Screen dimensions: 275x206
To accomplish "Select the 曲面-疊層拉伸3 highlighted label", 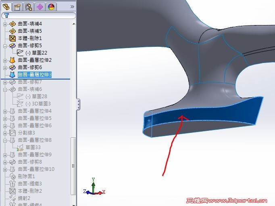I will [35, 75].
